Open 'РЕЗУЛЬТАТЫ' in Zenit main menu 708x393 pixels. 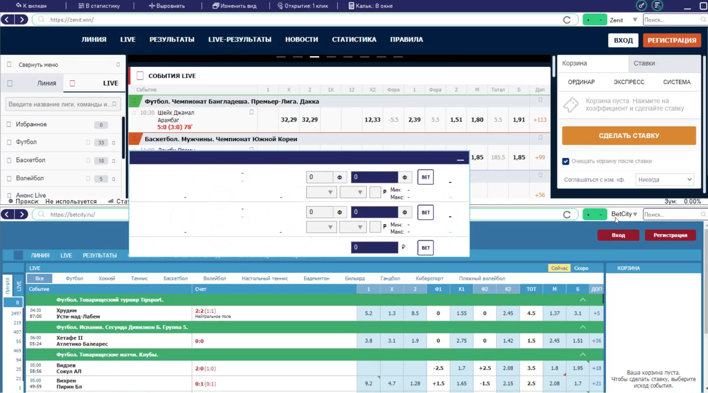(172, 40)
